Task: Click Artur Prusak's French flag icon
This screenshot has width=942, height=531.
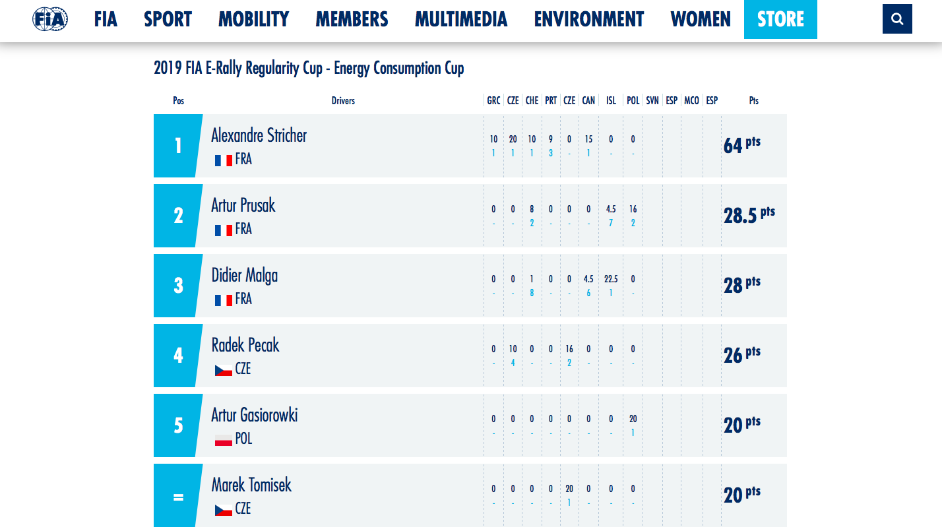Action: point(223,230)
